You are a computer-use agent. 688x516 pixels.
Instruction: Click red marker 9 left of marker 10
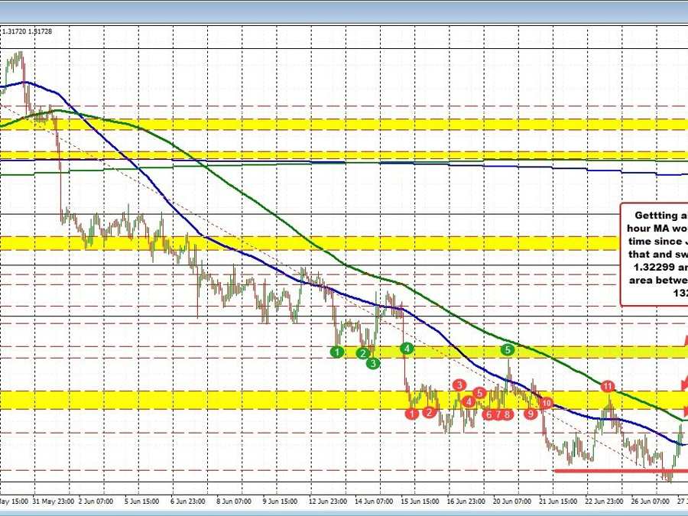[x=529, y=413]
